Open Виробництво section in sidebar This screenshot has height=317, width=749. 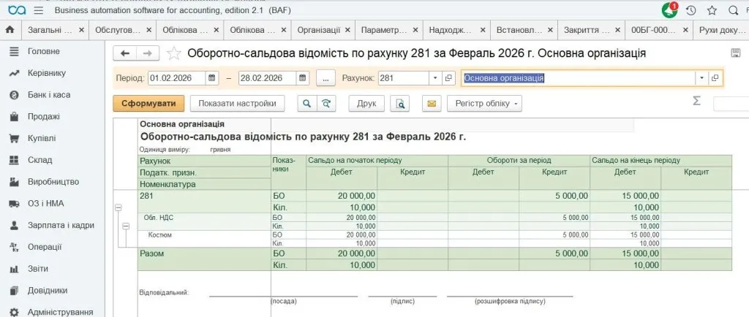[x=53, y=182]
